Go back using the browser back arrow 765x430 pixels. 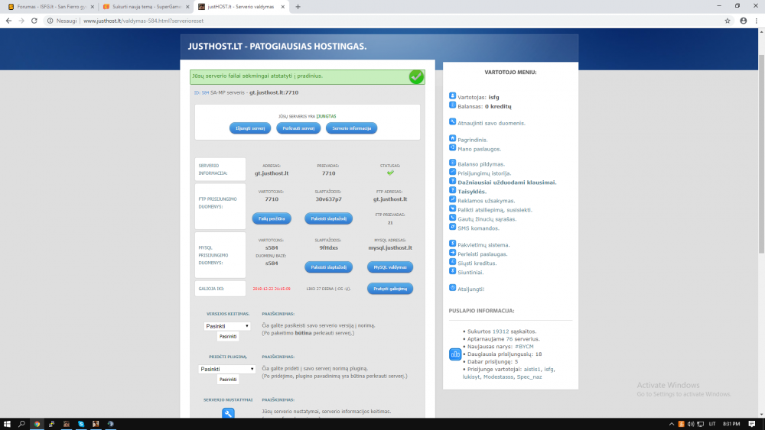[x=8, y=21]
